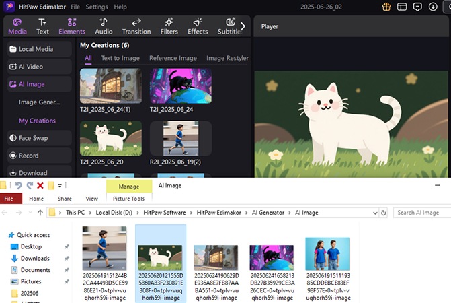
Task: Switch to the Image Restyler tab
Action: 227,58
